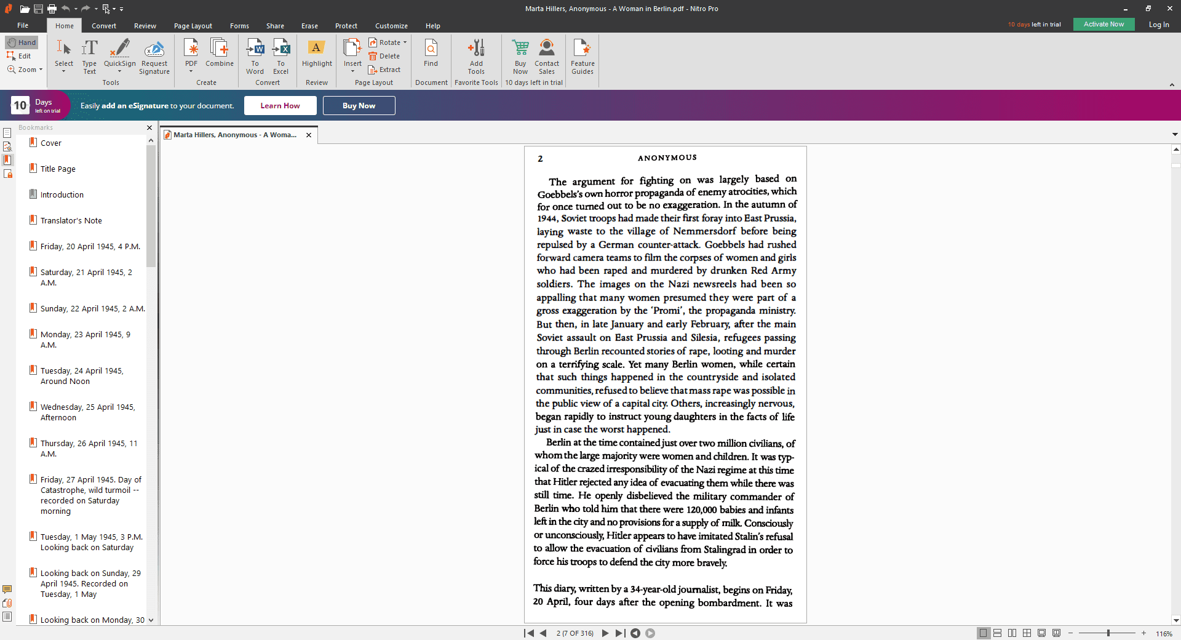This screenshot has width=1181, height=640.
Task: Click Extract pages in Page Layout
Action: (x=384, y=70)
